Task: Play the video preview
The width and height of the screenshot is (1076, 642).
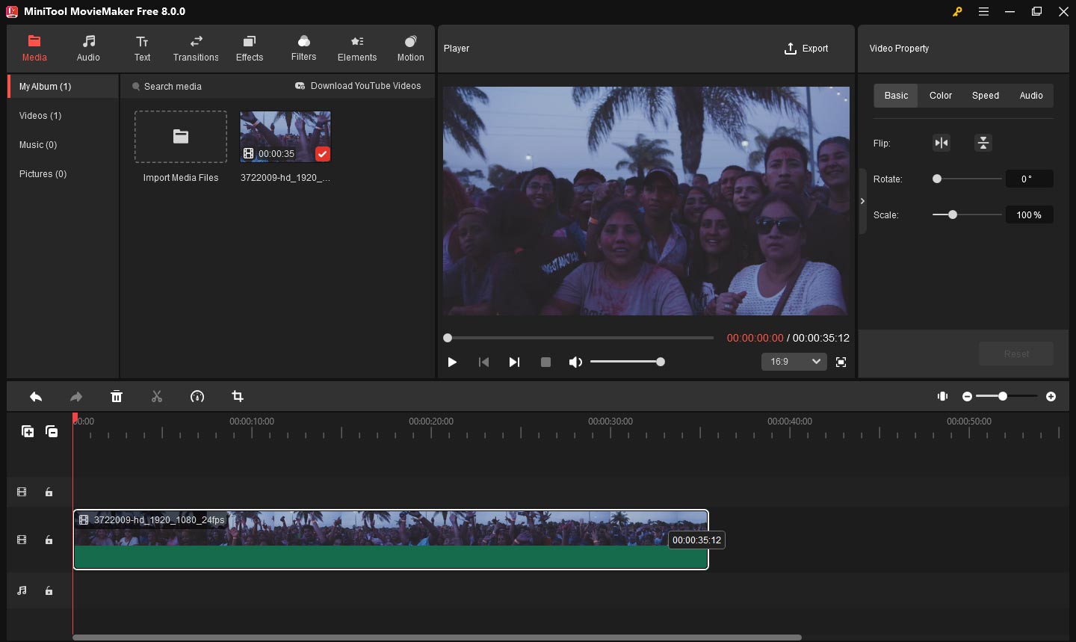Action: point(452,362)
